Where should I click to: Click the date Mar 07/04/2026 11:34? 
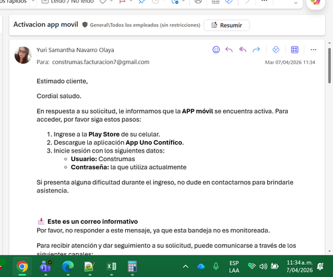pyautogui.click(x=290, y=63)
